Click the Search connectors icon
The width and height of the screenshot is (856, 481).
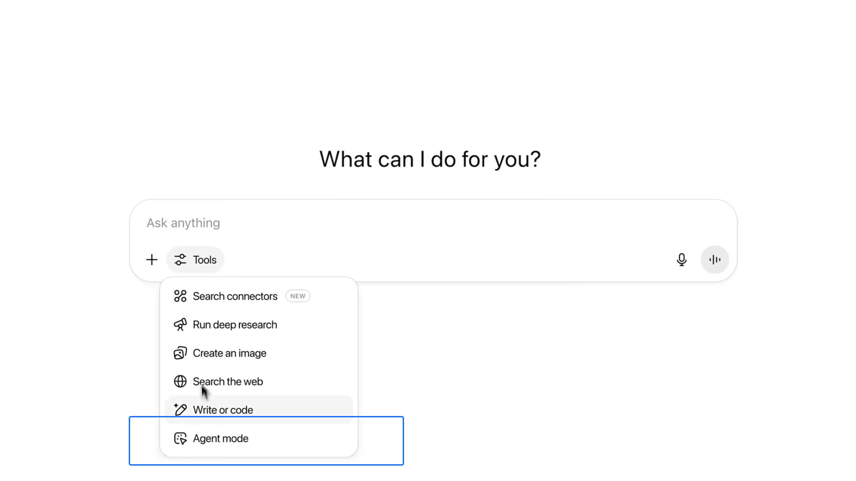tap(180, 296)
